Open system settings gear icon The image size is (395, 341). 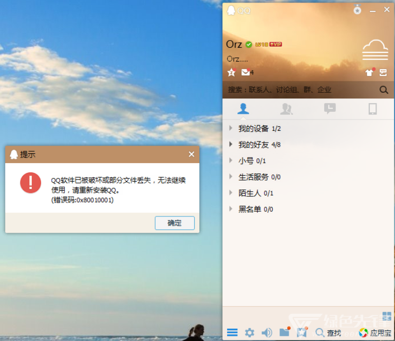point(250,333)
